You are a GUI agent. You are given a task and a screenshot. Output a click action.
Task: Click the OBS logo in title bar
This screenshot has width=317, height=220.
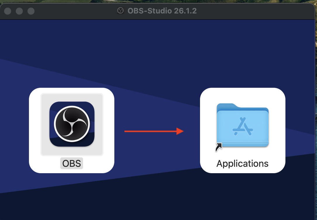(x=120, y=11)
